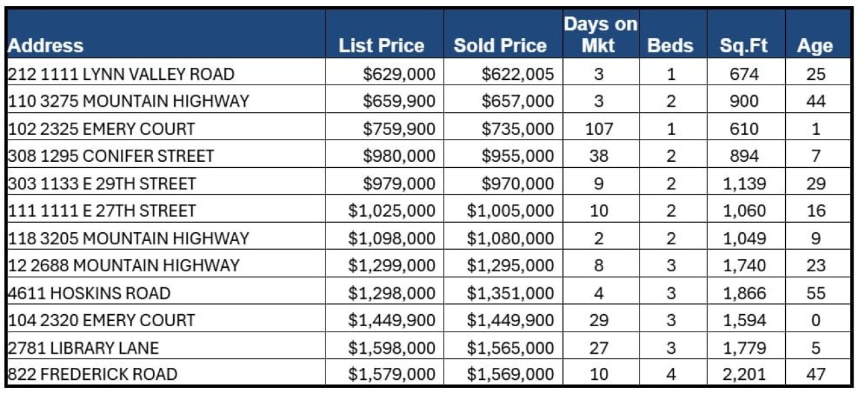Select the 102 2325 Emery Court row
The width and height of the screenshot is (859, 394).
pyautogui.click(x=101, y=129)
